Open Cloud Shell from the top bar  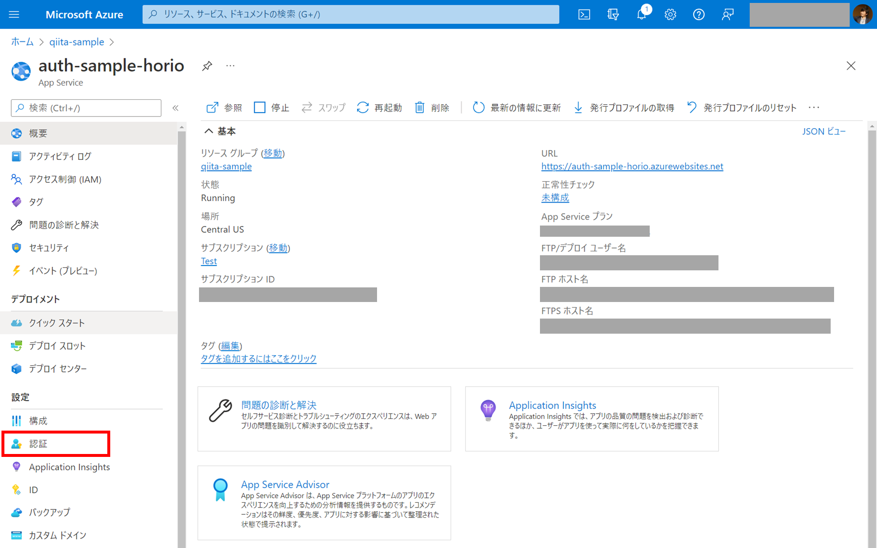coord(584,15)
